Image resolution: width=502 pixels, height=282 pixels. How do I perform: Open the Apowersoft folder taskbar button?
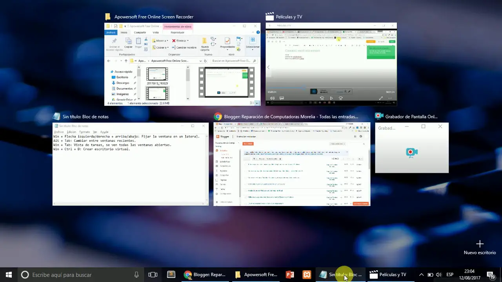(256, 275)
